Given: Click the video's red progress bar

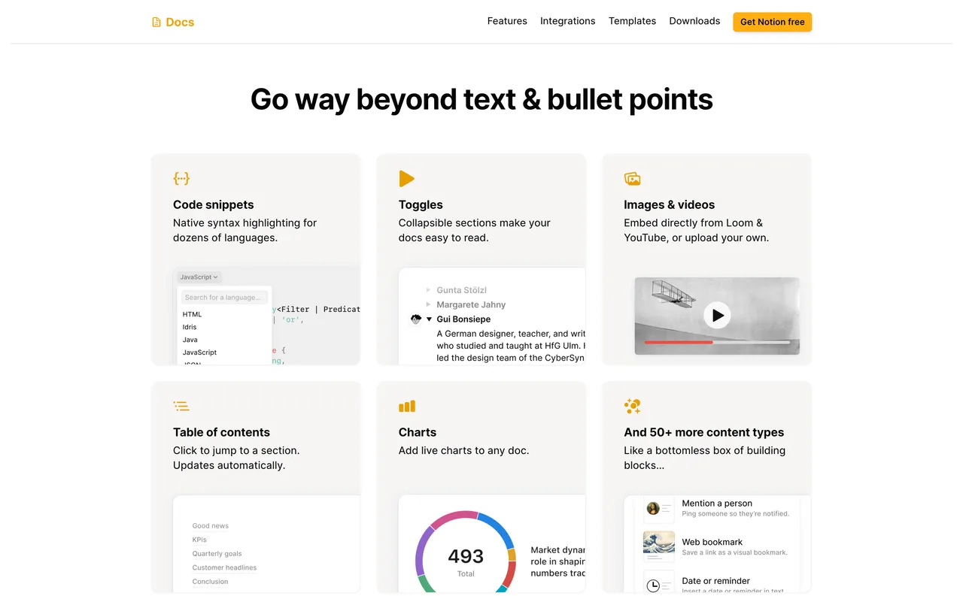Looking at the screenshot, I should click(679, 342).
